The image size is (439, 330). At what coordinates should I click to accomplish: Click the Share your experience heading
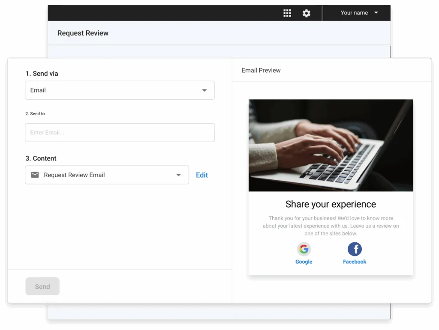[331, 204]
